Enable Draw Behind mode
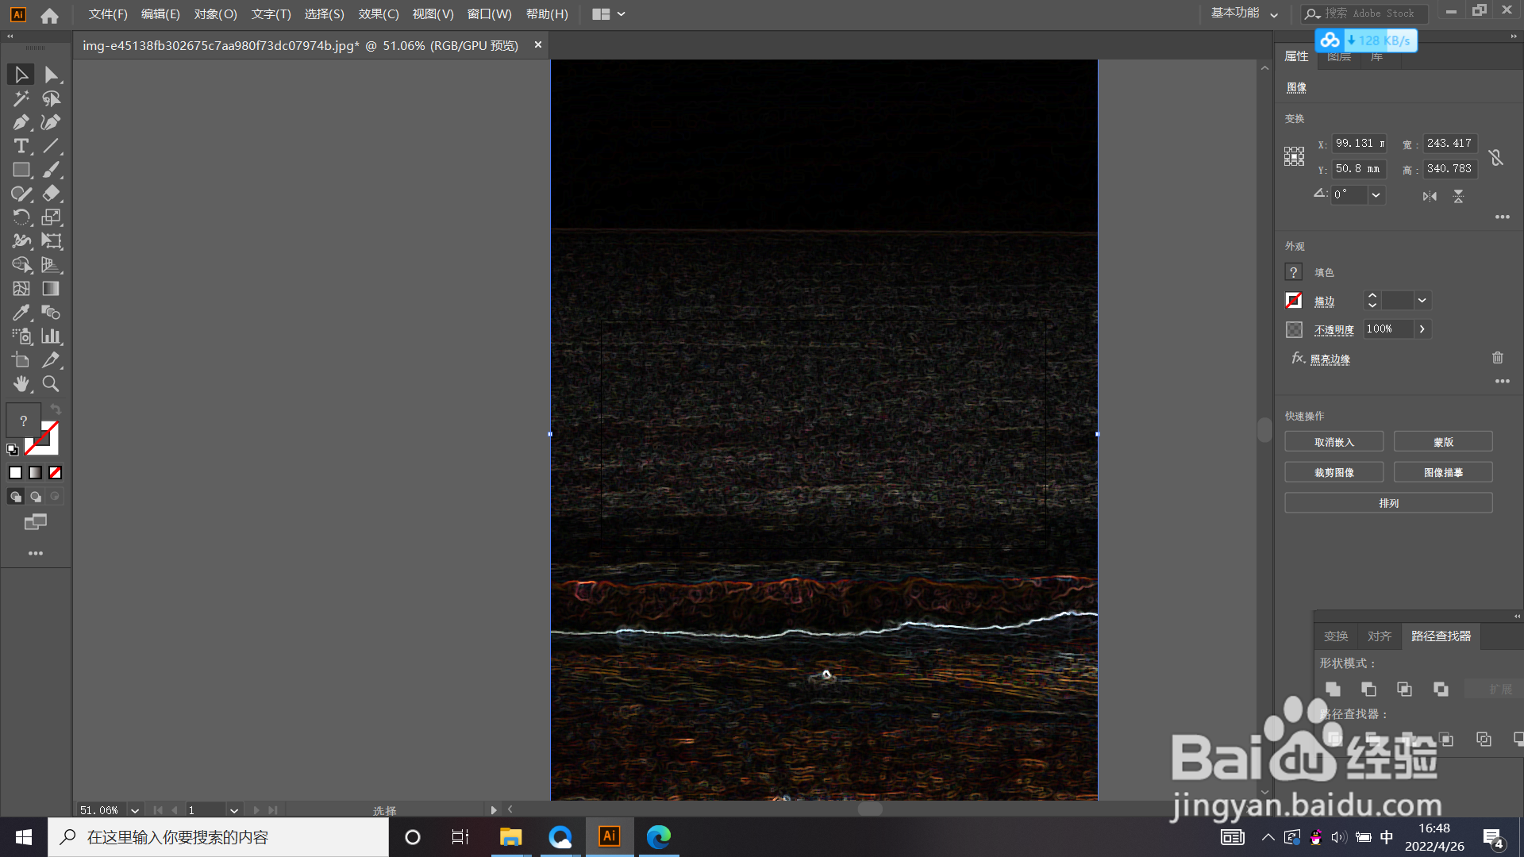 36,497
